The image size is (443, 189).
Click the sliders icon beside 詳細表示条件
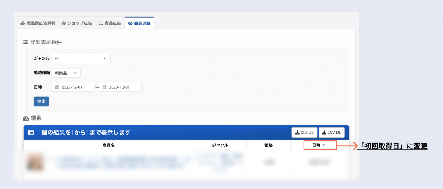point(26,42)
